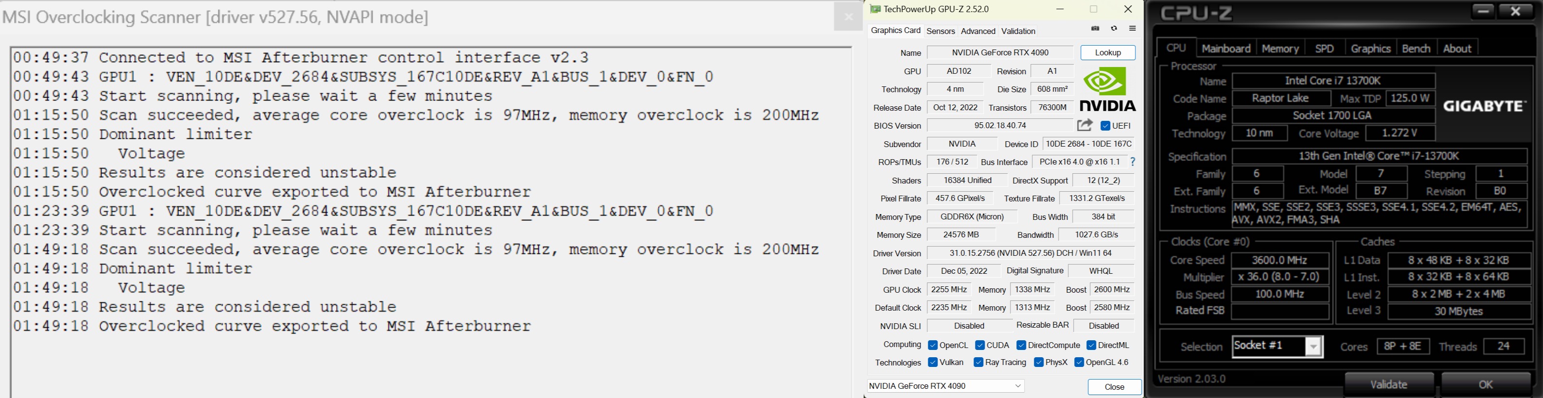Open the About tab in CPU-Z
1543x398 pixels.
[1457, 49]
